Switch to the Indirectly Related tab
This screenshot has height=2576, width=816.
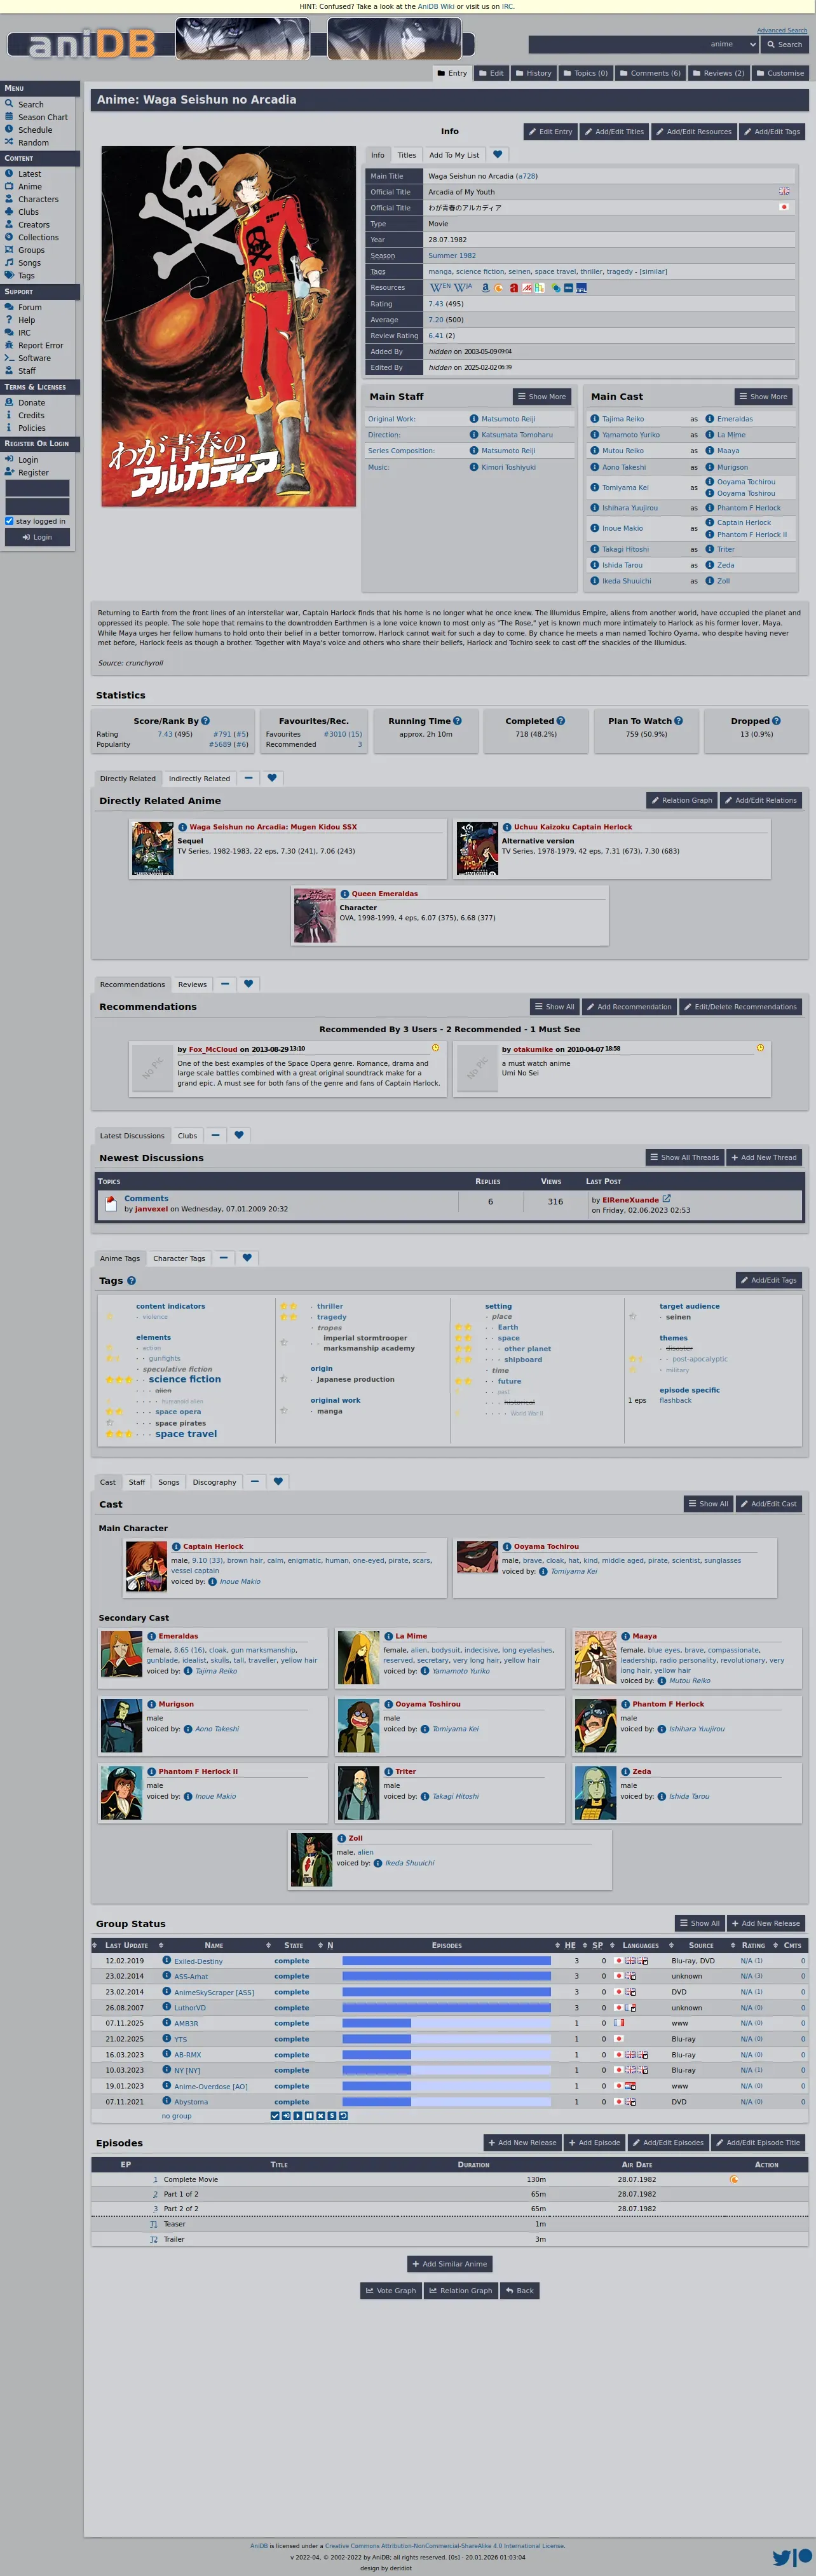tap(199, 778)
